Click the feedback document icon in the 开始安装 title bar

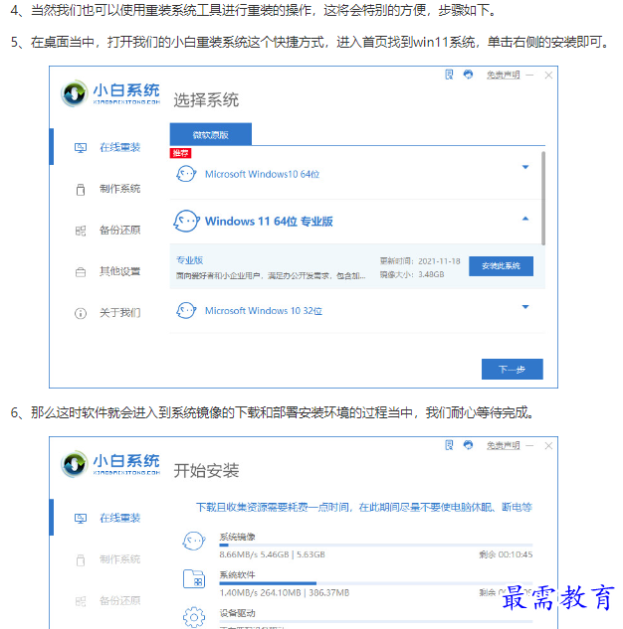[x=449, y=445]
